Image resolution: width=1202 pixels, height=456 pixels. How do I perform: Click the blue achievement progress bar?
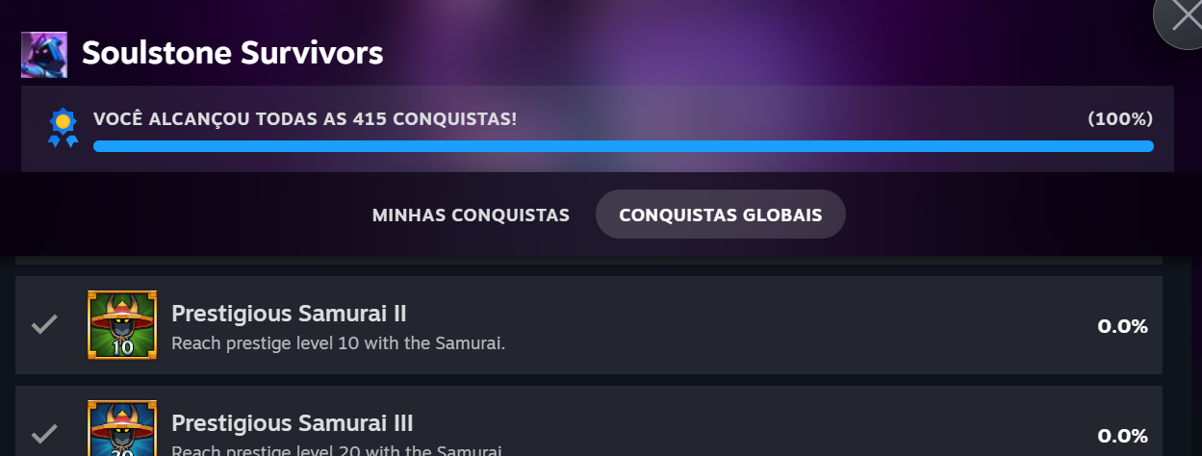(x=623, y=146)
